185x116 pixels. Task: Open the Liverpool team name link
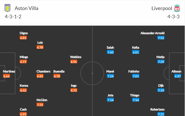[x=162, y=8]
